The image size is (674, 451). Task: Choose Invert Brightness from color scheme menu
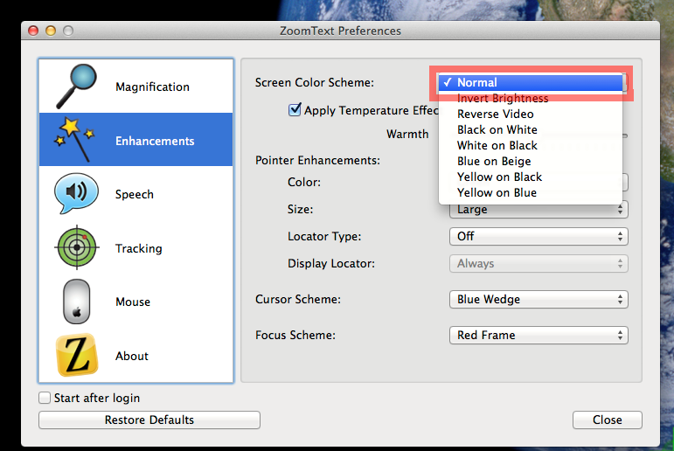(x=503, y=99)
